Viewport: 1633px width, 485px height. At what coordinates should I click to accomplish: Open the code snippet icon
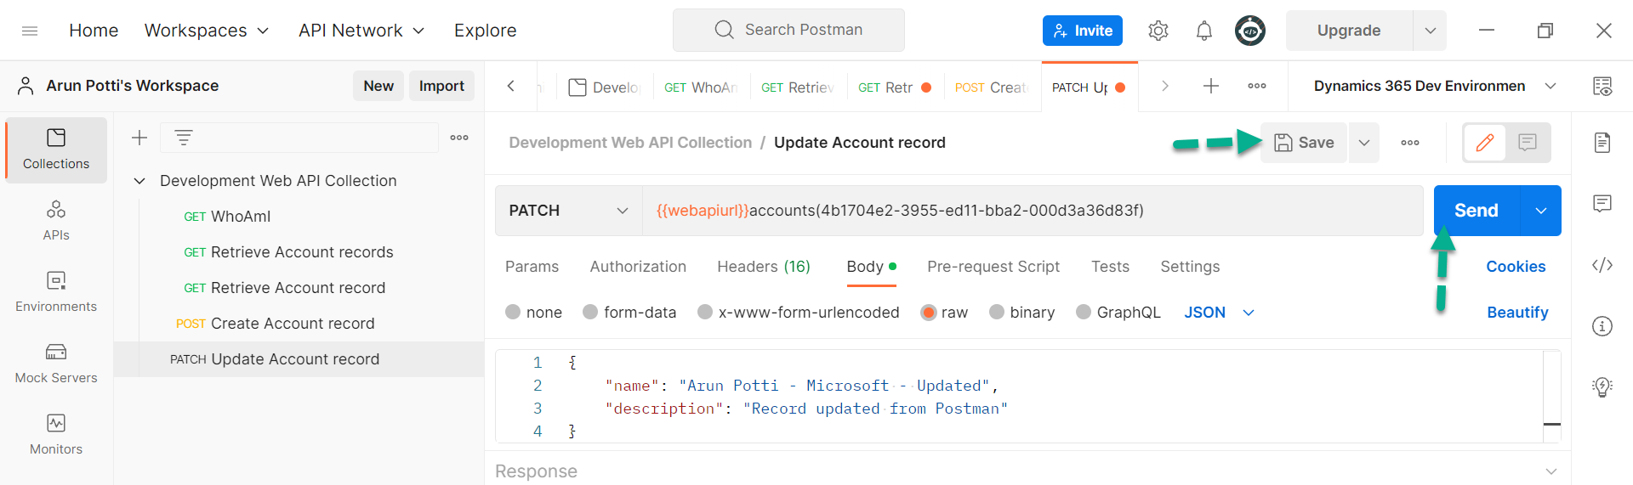pyautogui.click(x=1602, y=265)
